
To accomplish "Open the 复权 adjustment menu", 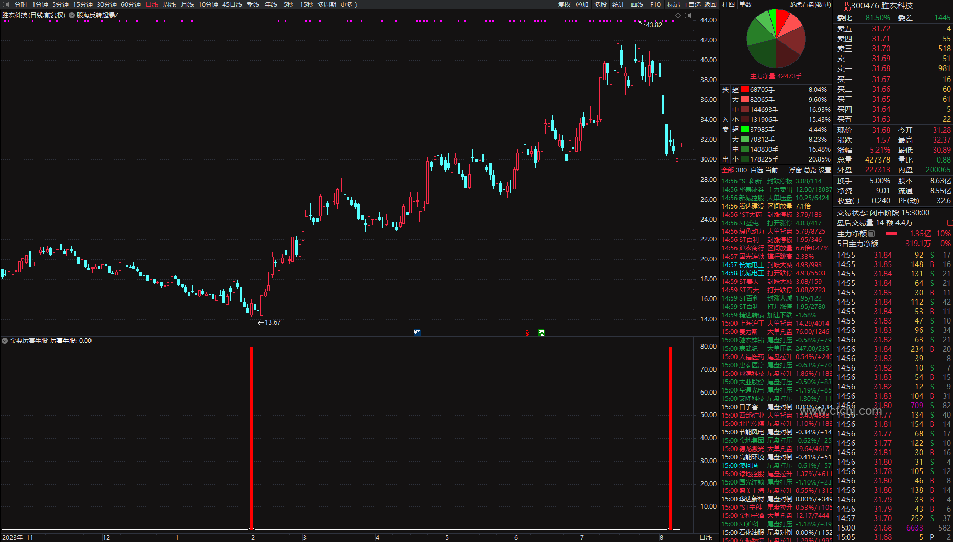I will [x=564, y=4].
